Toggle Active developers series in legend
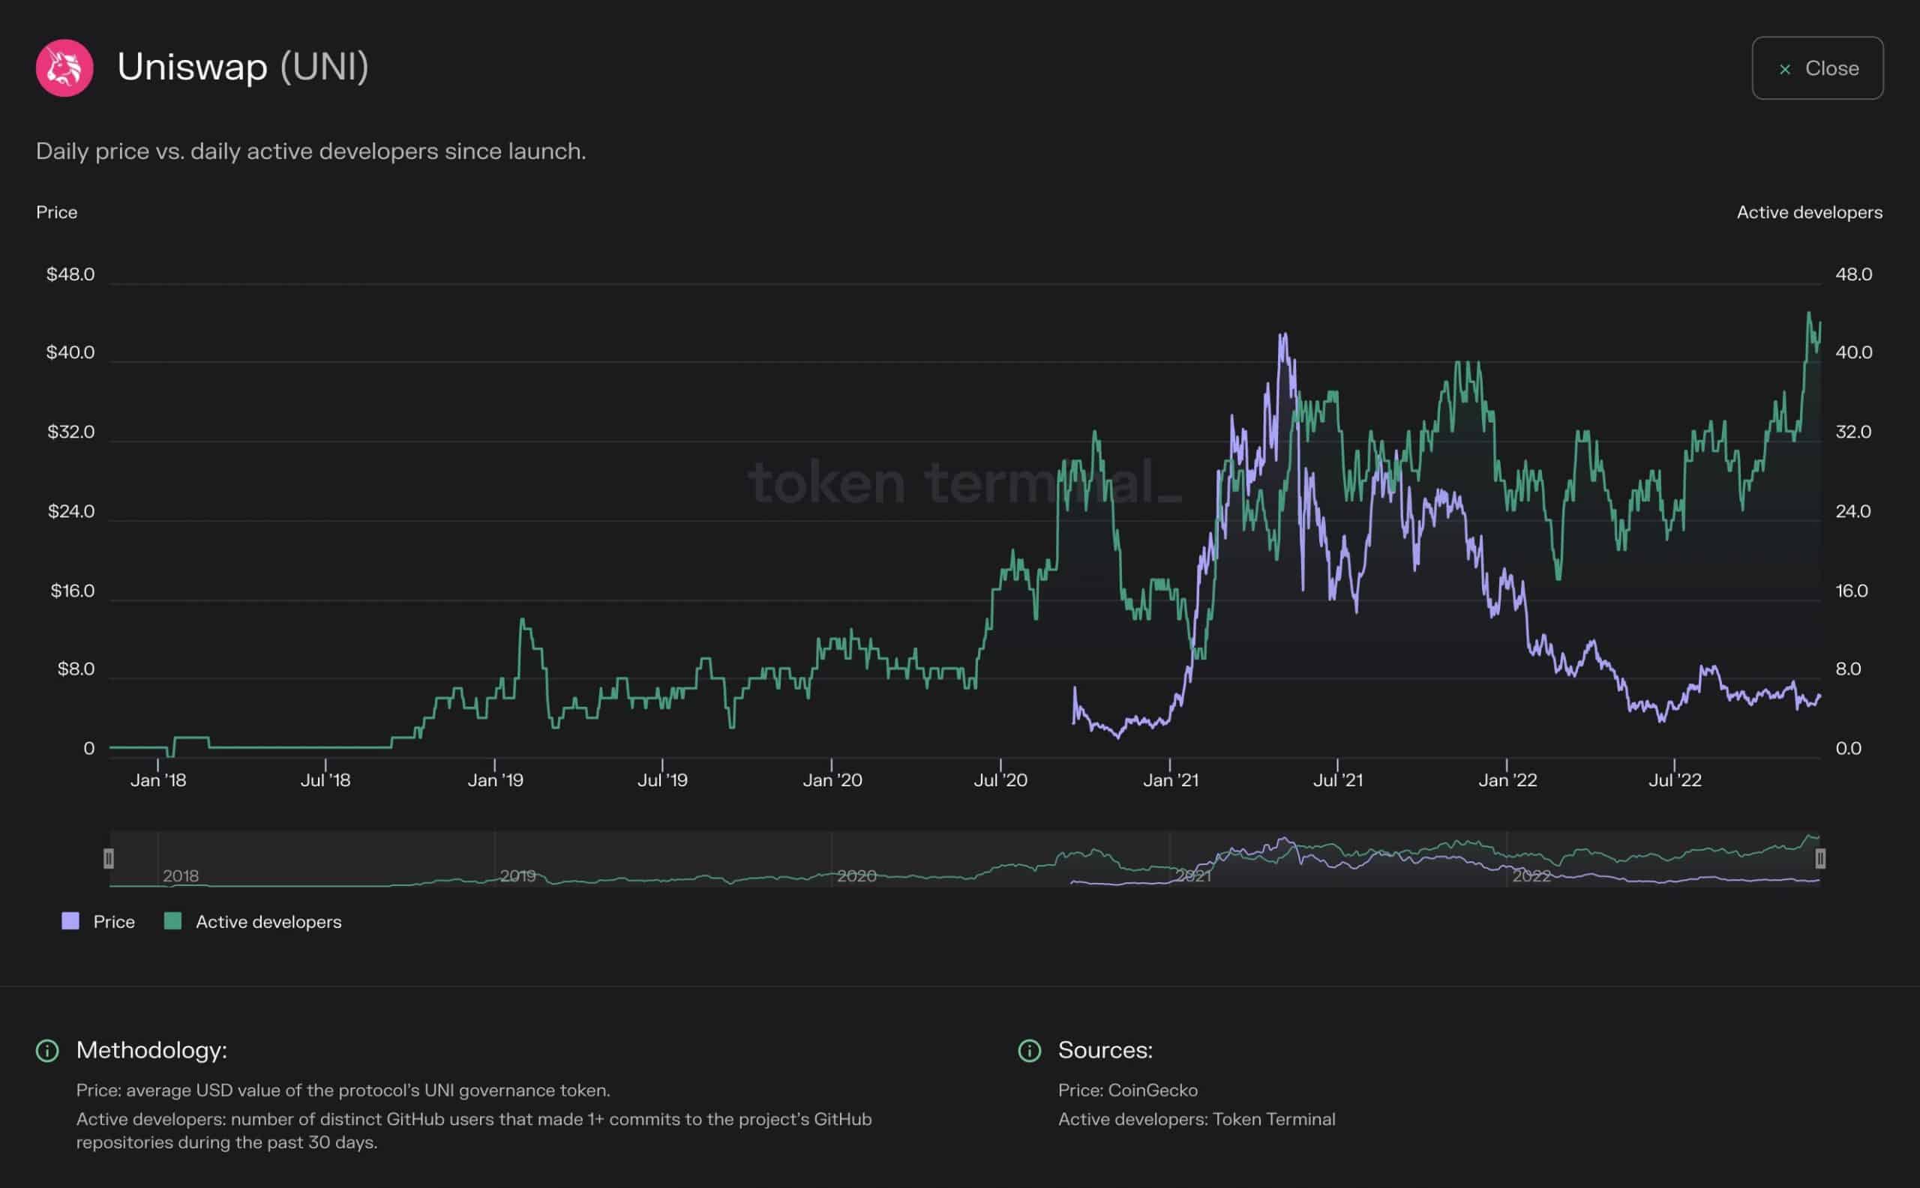Image resolution: width=1920 pixels, height=1188 pixels. pyautogui.click(x=268, y=922)
